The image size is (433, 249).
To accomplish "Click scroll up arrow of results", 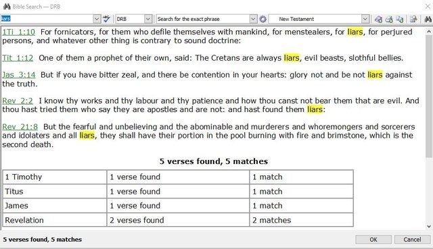I will (x=429, y=31).
